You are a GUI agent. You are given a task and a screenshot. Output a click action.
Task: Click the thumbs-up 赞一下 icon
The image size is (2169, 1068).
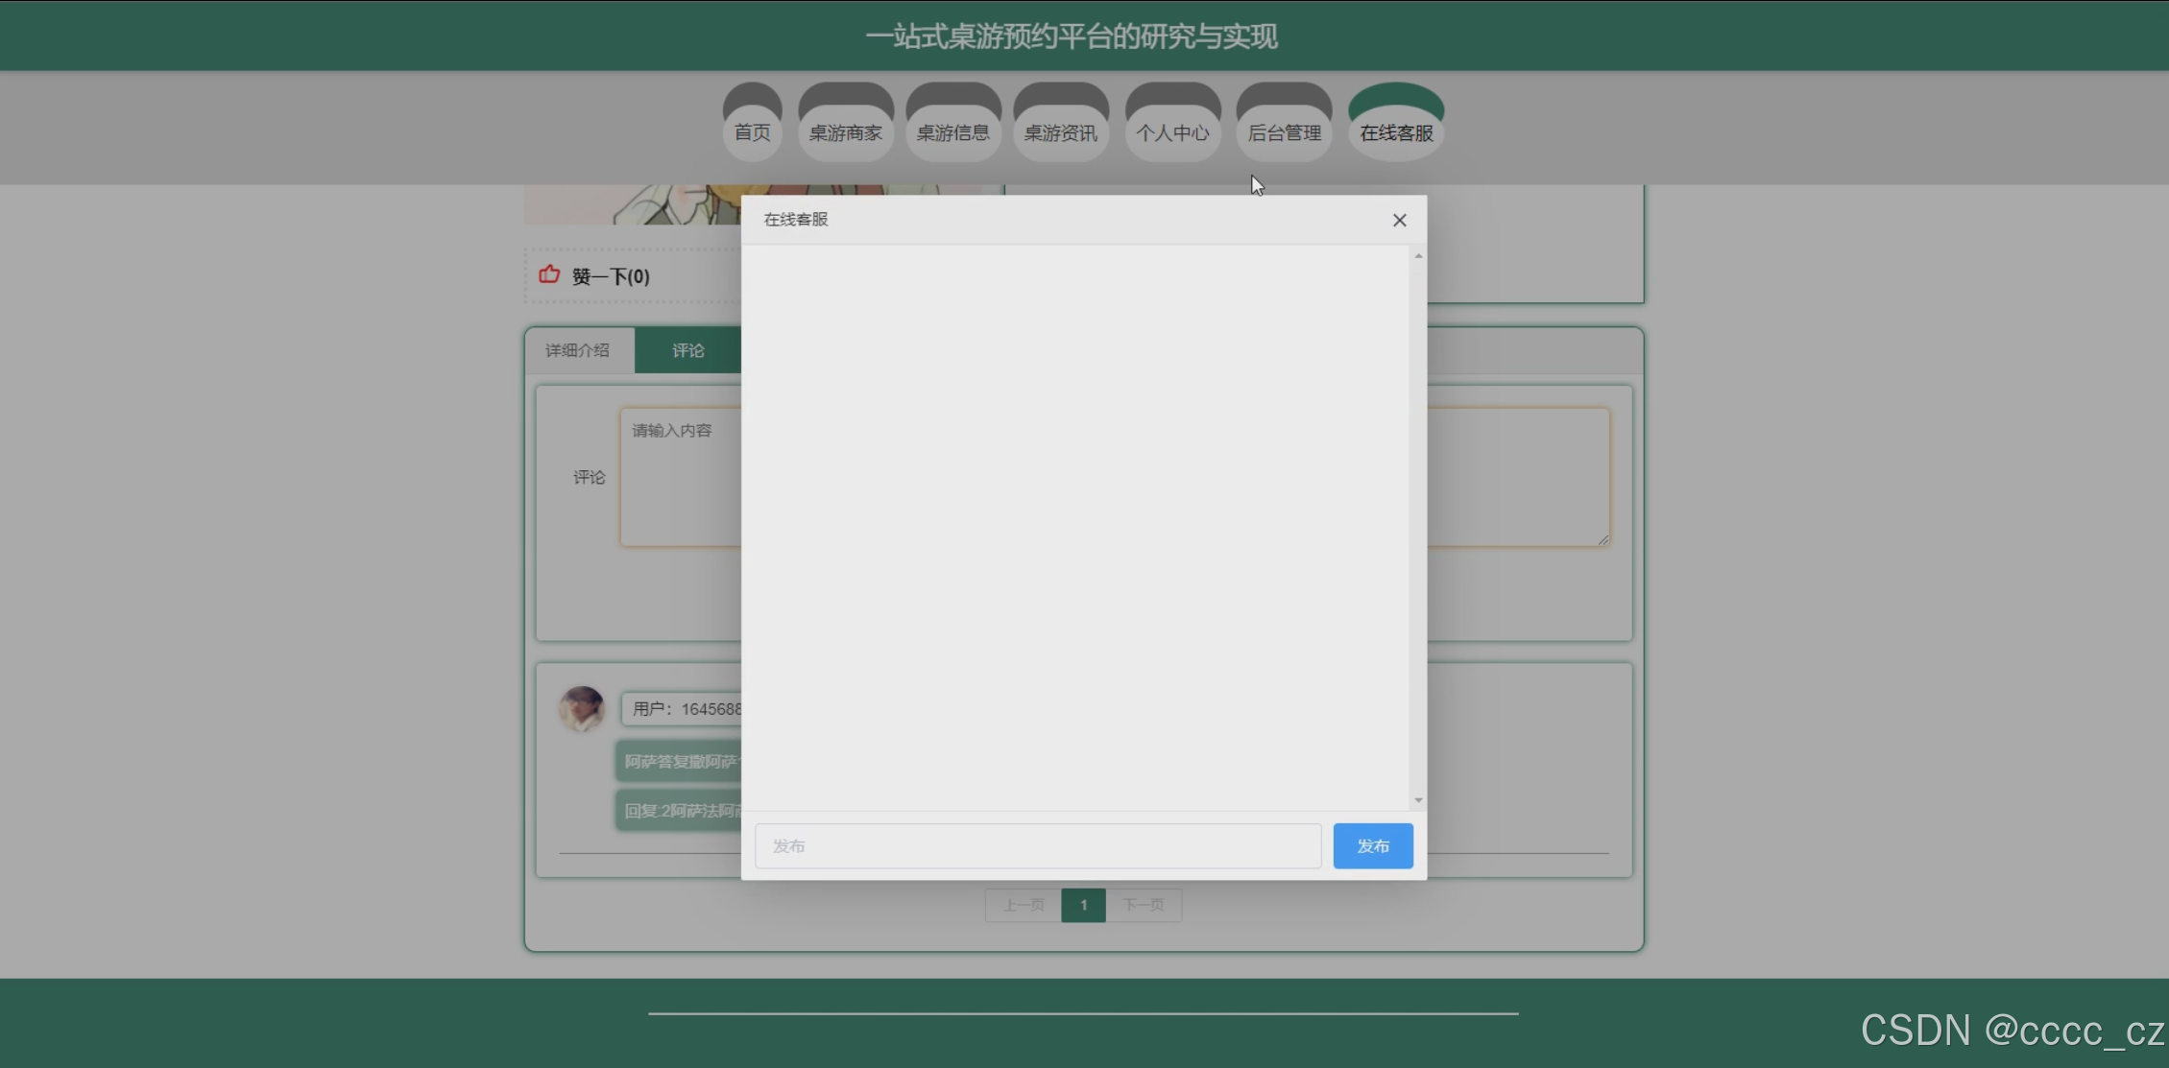(549, 274)
